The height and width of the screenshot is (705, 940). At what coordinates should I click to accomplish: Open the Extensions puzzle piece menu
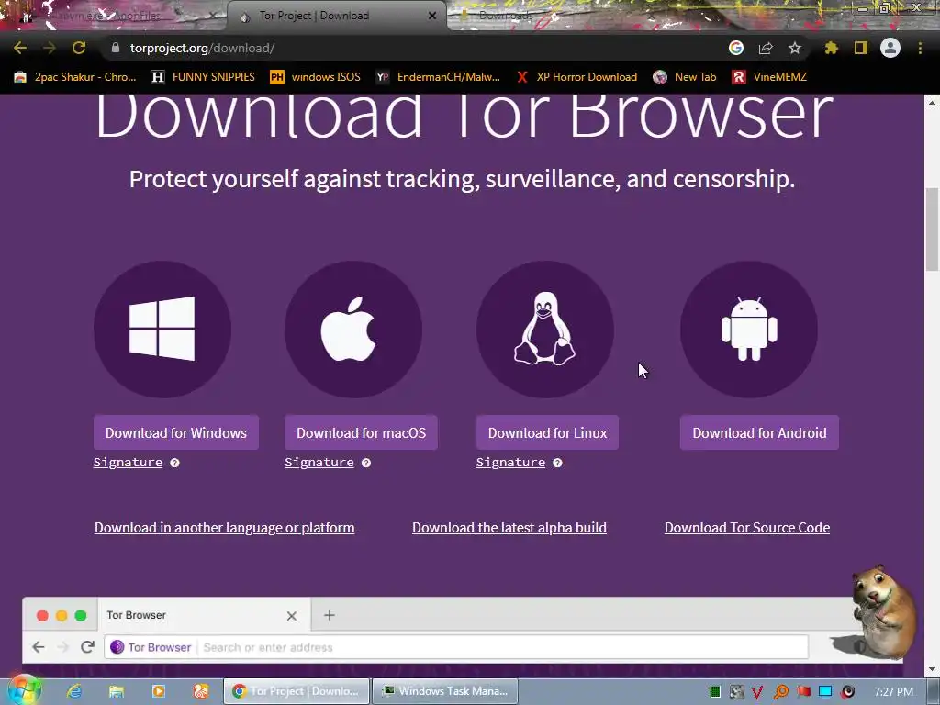(x=831, y=48)
